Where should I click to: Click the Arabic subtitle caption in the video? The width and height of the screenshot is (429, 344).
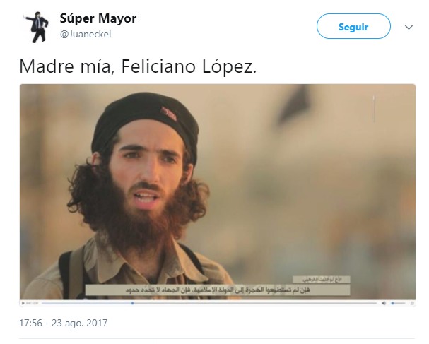point(218,290)
